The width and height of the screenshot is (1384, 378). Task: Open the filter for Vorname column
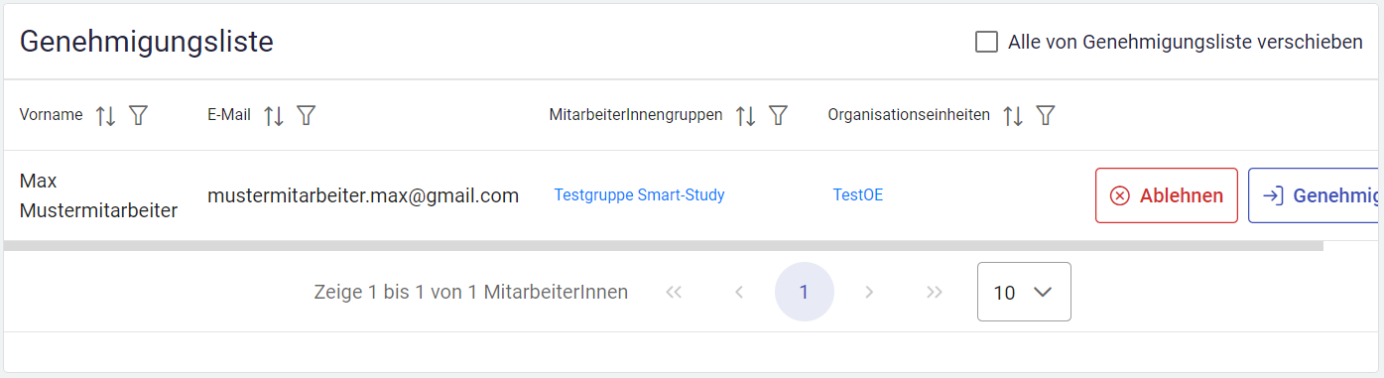pos(138,116)
